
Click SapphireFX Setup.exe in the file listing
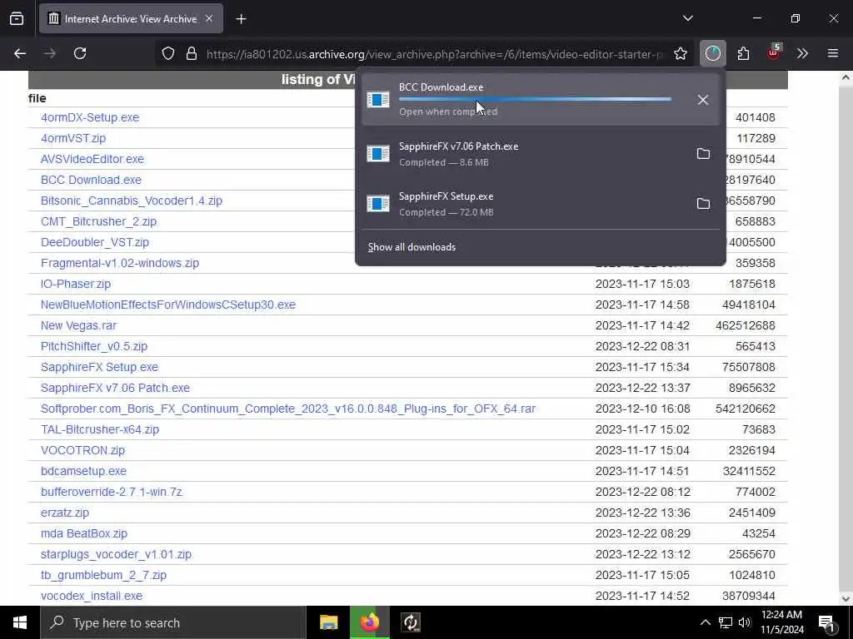click(x=99, y=367)
